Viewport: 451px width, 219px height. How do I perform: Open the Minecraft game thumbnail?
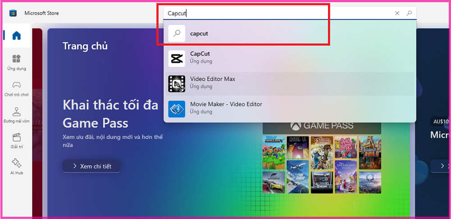(x=273, y=153)
